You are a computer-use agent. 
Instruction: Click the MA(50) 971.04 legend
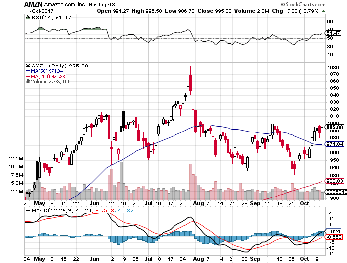click(x=45, y=71)
